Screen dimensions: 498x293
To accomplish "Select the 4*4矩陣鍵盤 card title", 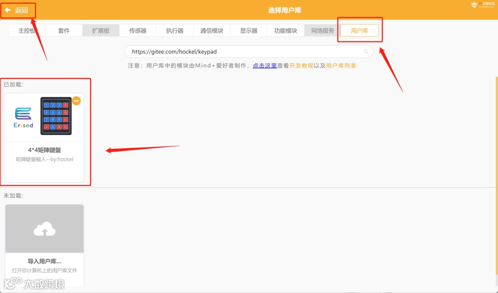I will (44, 150).
